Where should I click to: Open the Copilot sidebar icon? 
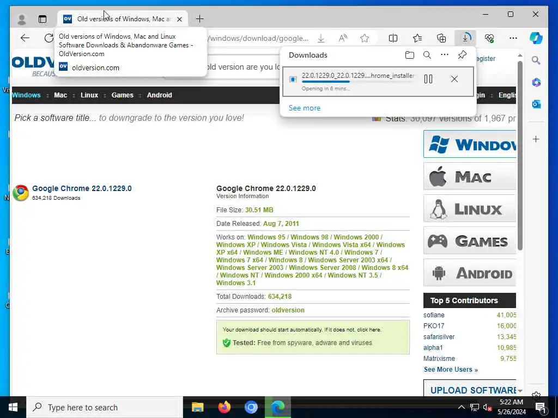tap(536, 38)
